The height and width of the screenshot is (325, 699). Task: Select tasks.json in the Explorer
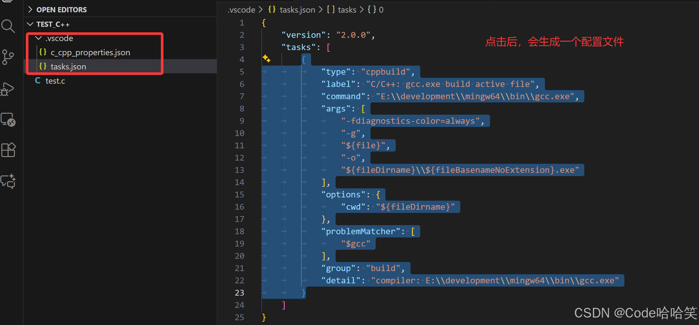(68, 67)
